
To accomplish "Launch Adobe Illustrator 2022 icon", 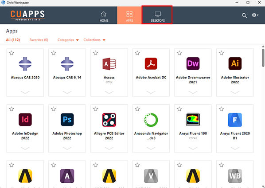I will point(235,64).
